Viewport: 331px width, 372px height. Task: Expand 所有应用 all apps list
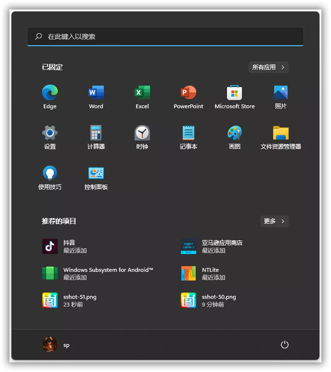pyautogui.click(x=268, y=67)
